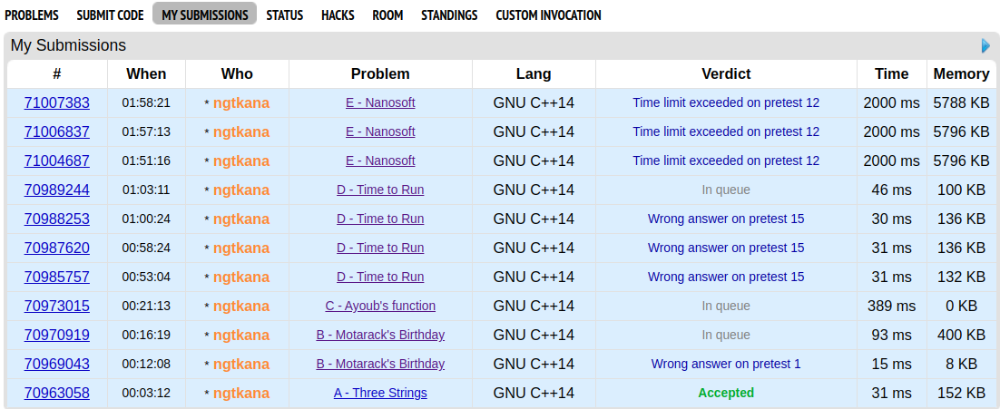
Task: Click Time limit exceeded verdict for 71006837
Action: pyautogui.click(x=726, y=131)
